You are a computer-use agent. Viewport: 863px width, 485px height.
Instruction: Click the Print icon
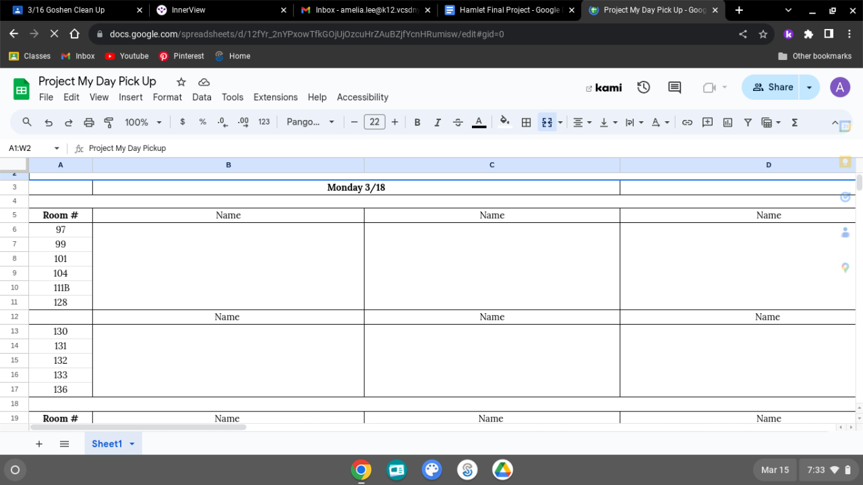click(x=89, y=123)
